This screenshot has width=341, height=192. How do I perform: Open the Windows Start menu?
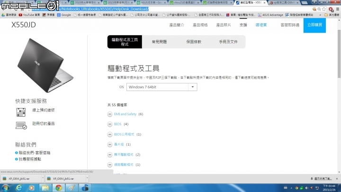coord(5,188)
